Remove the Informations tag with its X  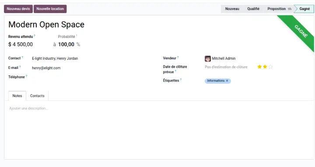pyautogui.click(x=227, y=81)
